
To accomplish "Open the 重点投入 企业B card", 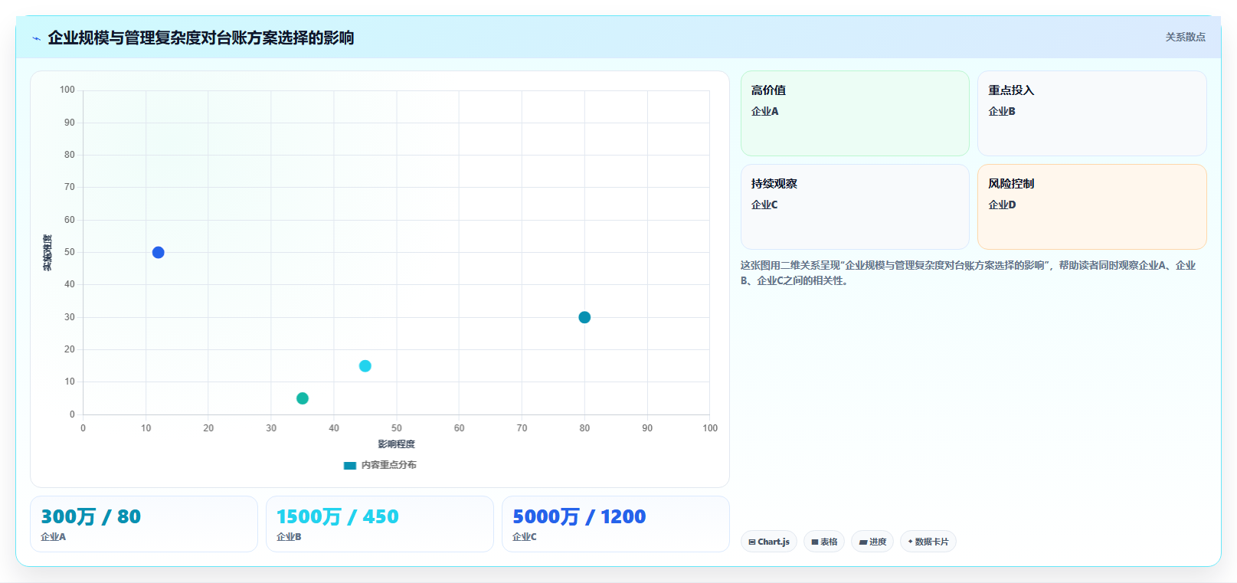I will 1091,113.
